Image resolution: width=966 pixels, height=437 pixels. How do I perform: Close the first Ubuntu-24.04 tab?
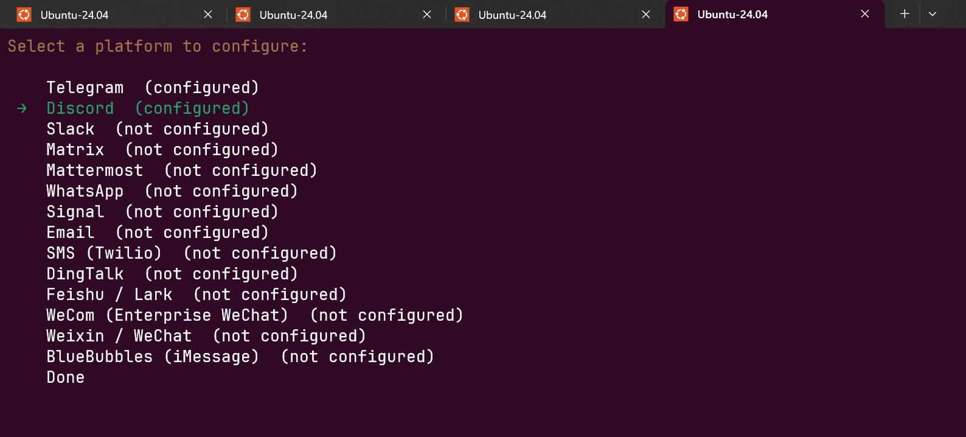208,15
